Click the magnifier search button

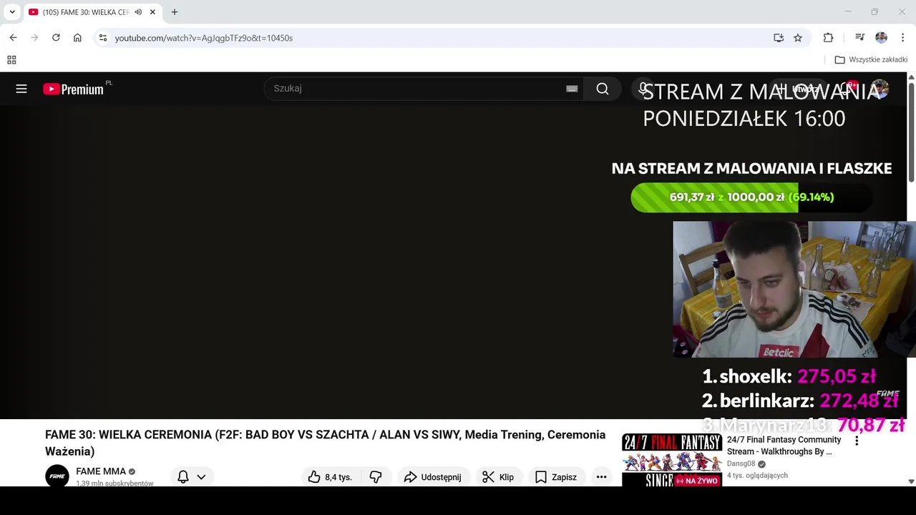[603, 89]
